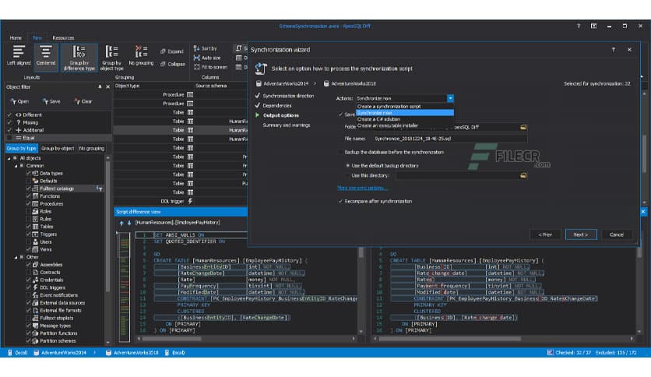Choose Synchronize now in the list
The image size is (651, 377).
(405, 112)
